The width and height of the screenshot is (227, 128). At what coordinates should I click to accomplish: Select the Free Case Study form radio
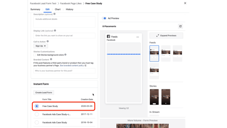tap(37, 106)
